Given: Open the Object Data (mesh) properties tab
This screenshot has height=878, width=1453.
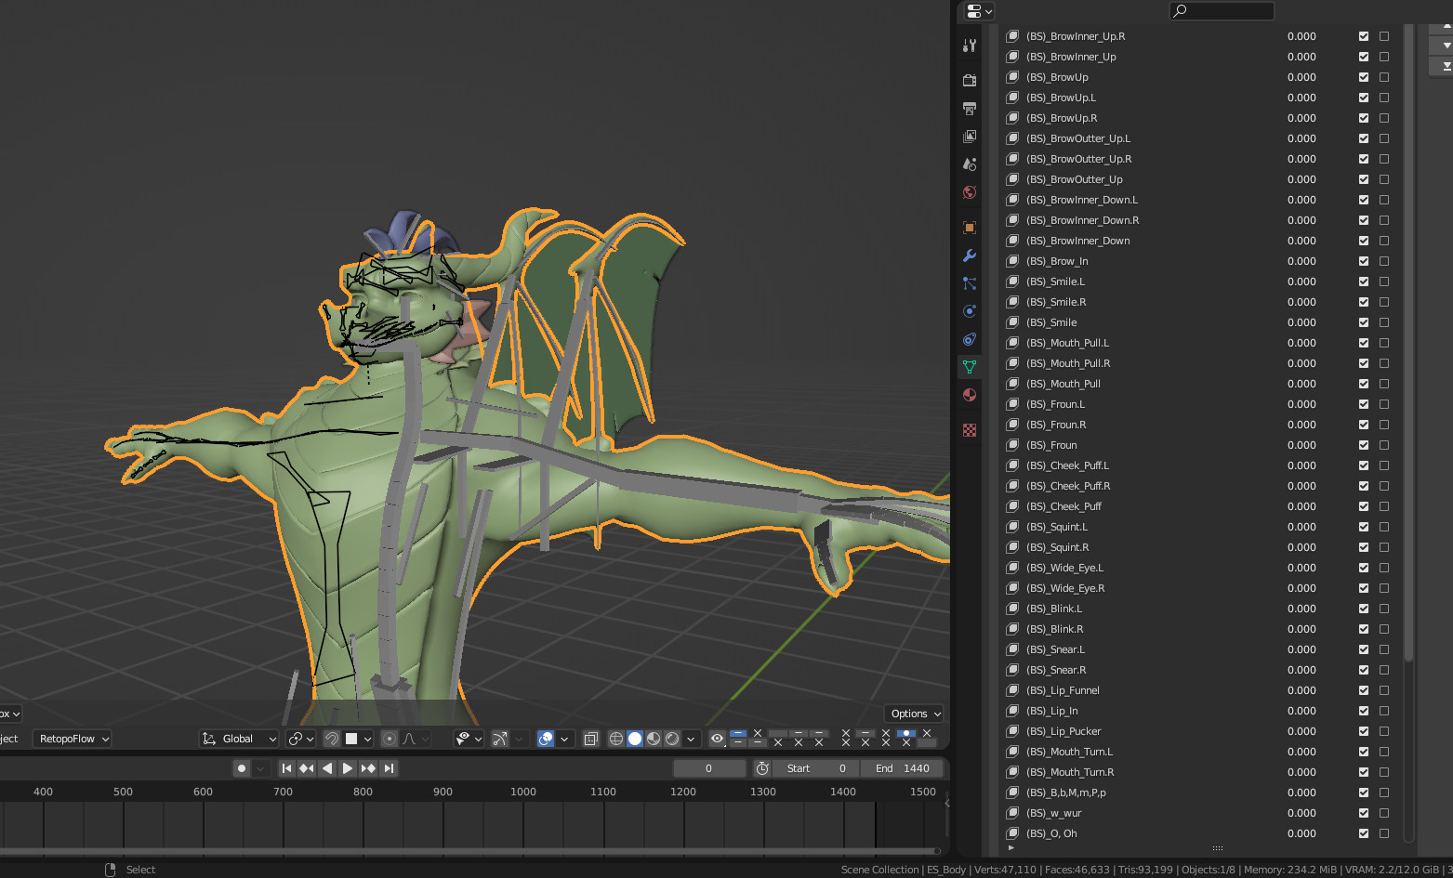Looking at the screenshot, I should point(970,367).
